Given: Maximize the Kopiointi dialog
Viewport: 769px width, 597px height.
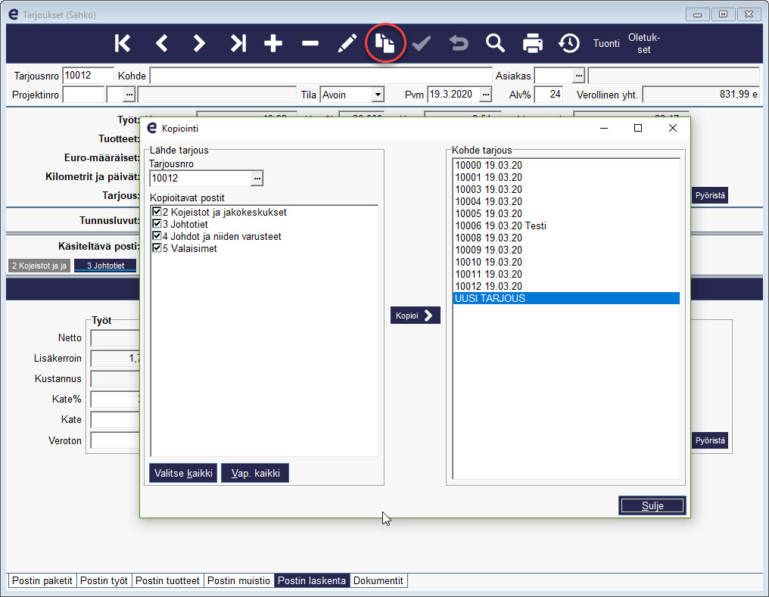Looking at the screenshot, I should click(638, 129).
